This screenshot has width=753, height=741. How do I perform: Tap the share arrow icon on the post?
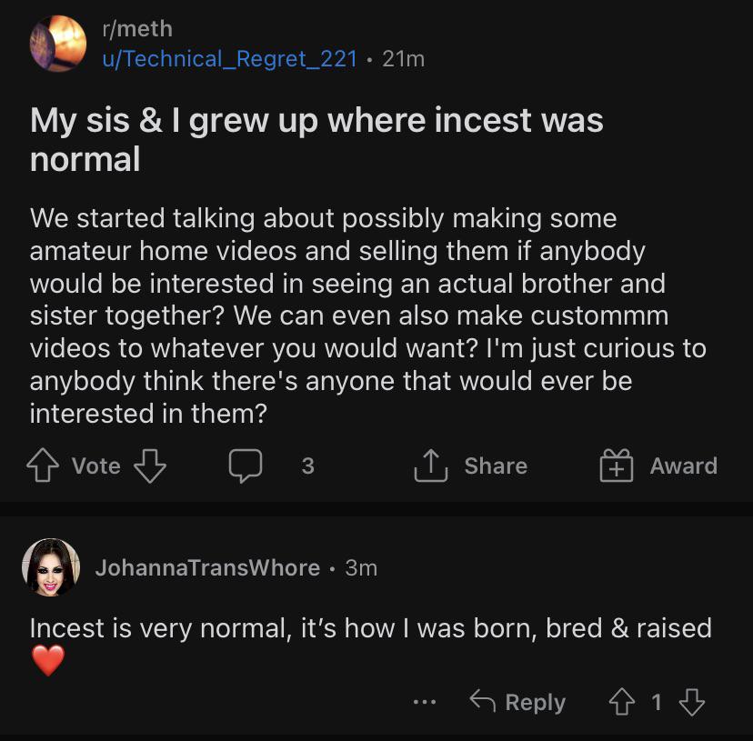[x=431, y=466]
